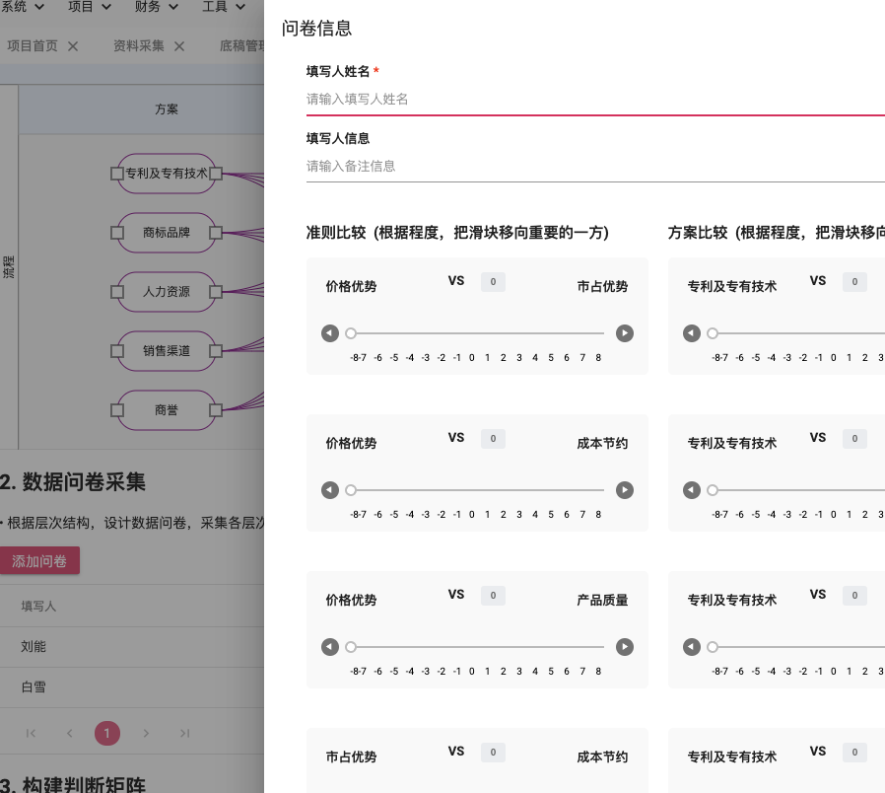885x793 pixels.
Task: Switch to the 项目首页 tab
Action: [x=33, y=46]
